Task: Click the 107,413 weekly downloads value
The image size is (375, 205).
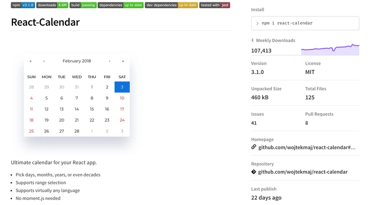Action: point(261,51)
